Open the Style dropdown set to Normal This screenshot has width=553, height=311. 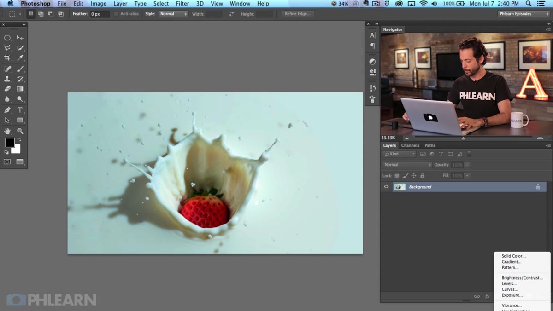173,14
